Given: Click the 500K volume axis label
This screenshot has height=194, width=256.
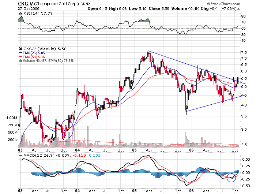Looking at the screenshot, I should (12, 133).
